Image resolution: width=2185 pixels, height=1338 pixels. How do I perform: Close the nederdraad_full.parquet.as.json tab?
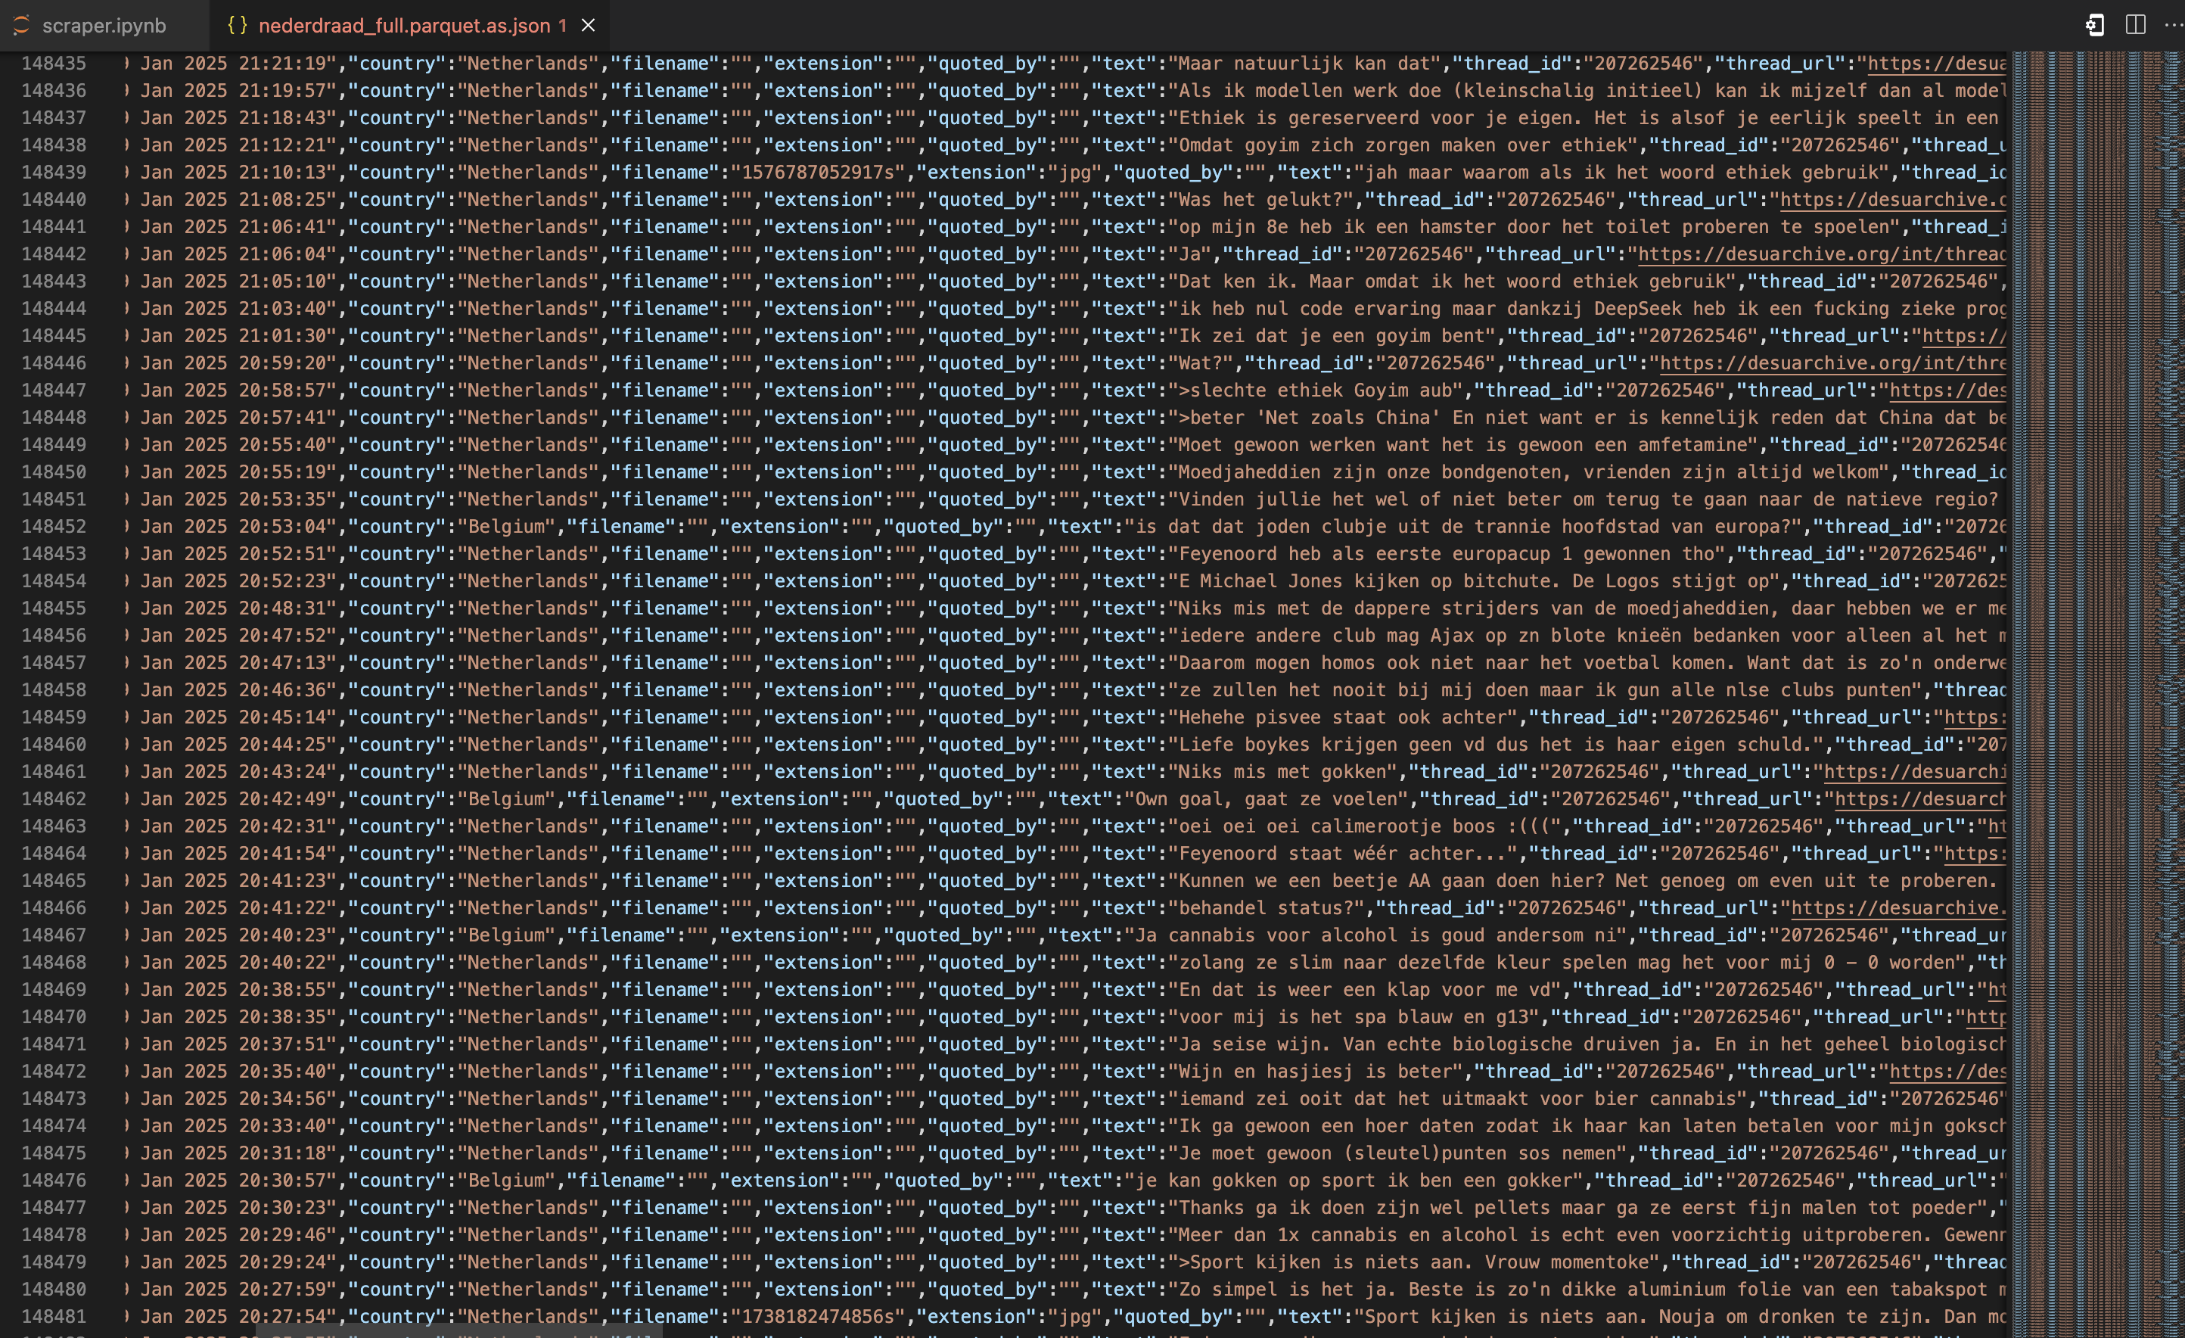tap(588, 26)
